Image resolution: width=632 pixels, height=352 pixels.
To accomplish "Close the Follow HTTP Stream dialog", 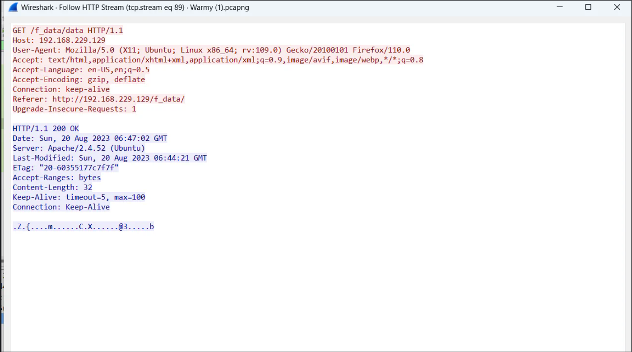I will [x=617, y=7].
